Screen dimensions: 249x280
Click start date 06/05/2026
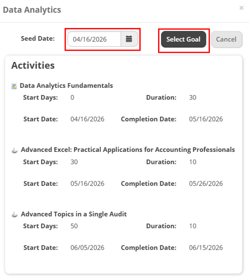[87, 247]
